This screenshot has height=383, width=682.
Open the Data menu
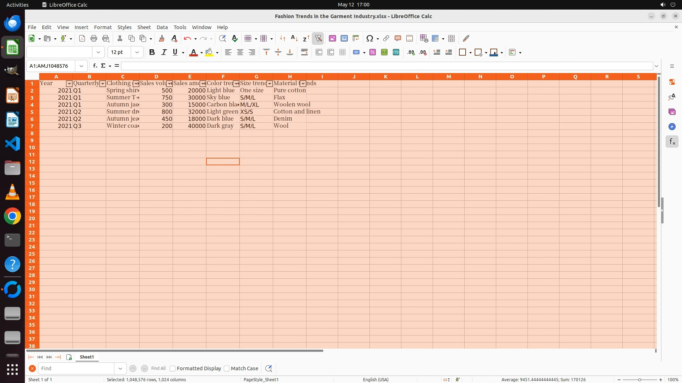click(162, 27)
